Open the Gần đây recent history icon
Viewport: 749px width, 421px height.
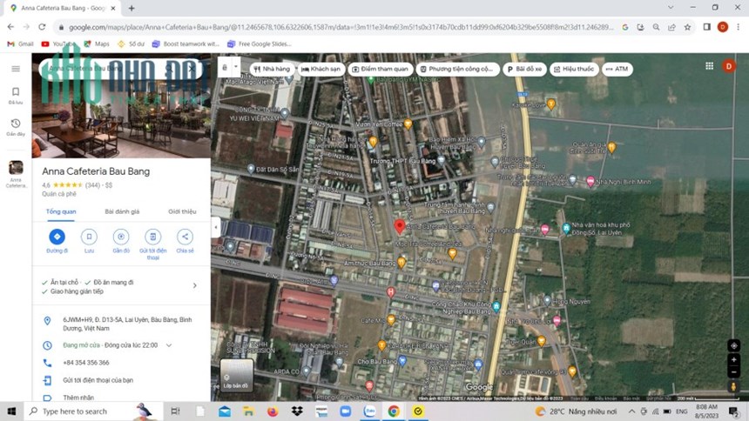click(16, 127)
